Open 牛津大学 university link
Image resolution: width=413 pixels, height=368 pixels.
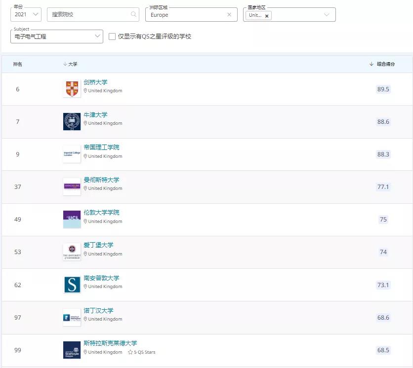pos(96,114)
